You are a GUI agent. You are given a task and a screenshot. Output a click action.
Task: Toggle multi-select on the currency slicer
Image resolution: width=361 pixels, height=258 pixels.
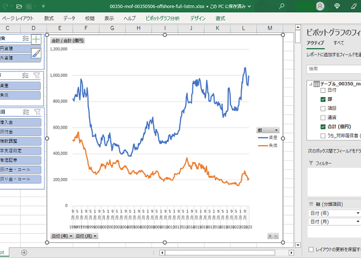[25, 38]
